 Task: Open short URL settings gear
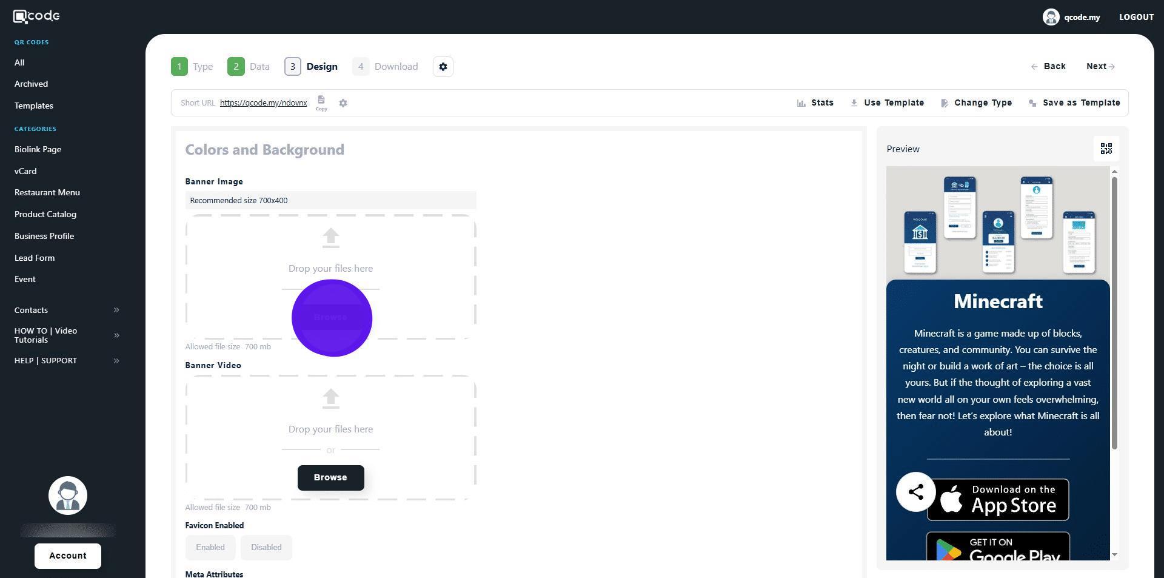pyautogui.click(x=343, y=103)
